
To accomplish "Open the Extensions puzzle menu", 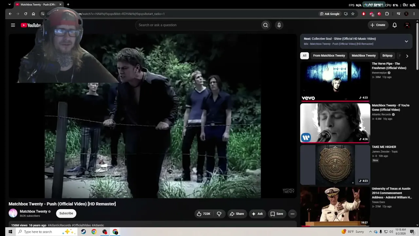I will coord(387,14).
